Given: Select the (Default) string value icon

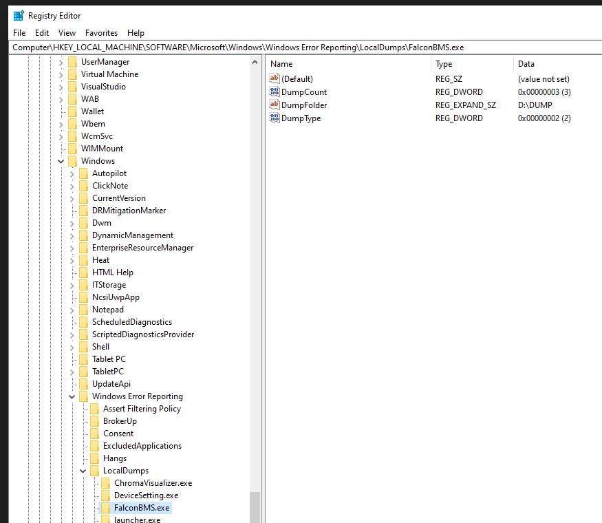Looking at the screenshot, I should click(x=274, y=78).
